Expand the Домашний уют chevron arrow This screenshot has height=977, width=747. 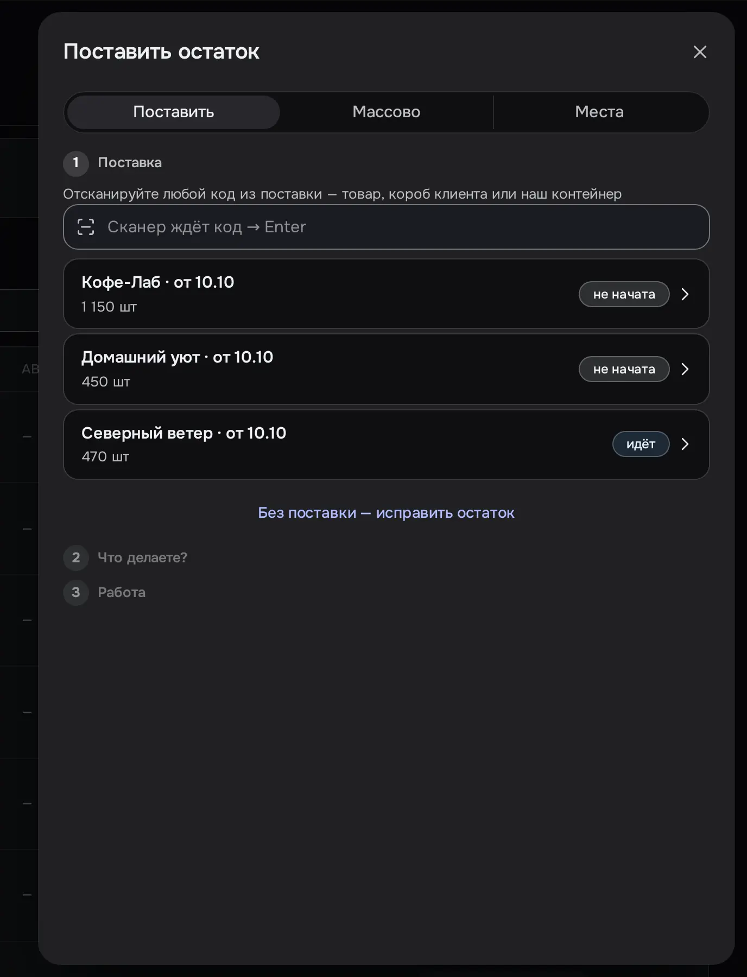pyautogui.click(x=685, y=369)
